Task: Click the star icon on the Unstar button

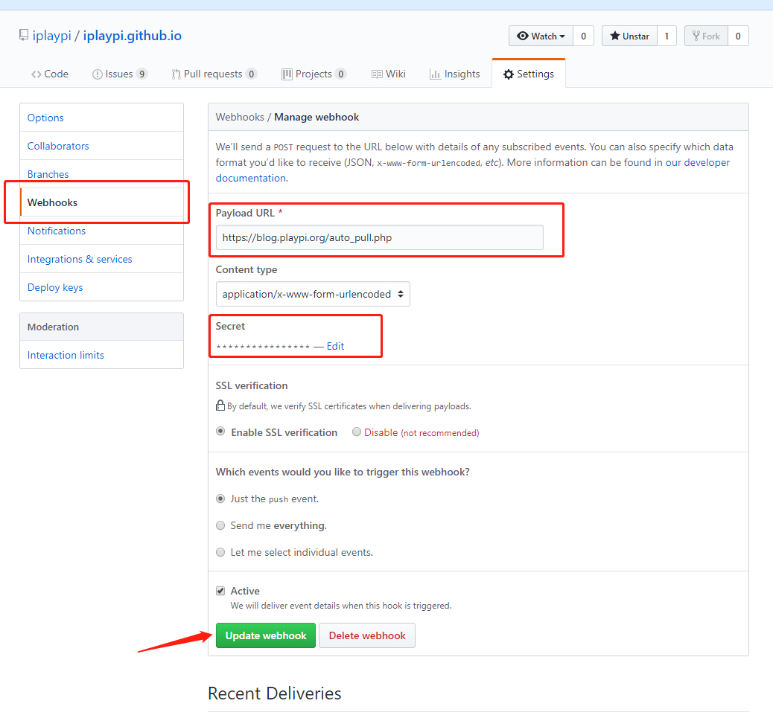Action: click(615, 36)
